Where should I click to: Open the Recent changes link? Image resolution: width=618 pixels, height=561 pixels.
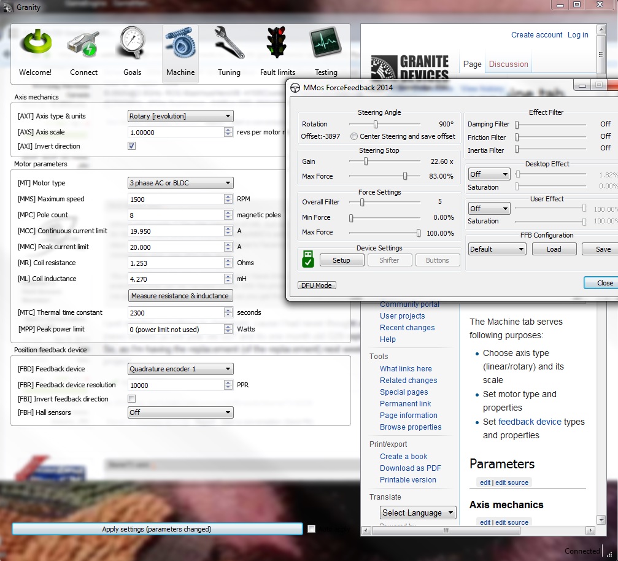point(407,328)
